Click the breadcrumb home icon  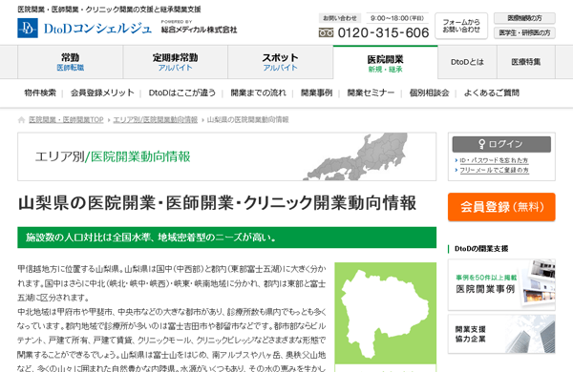pos(22,120)
